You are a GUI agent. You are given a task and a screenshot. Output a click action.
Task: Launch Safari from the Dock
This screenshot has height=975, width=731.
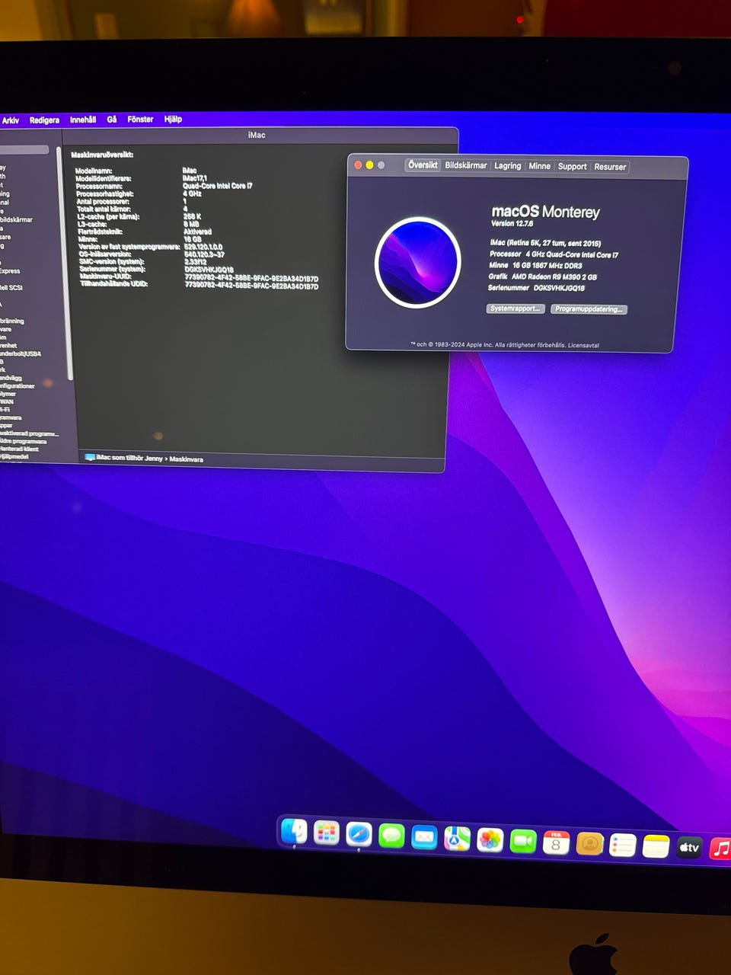(x=359, y=835)
